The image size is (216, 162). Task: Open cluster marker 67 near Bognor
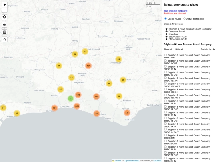pyautogui.click(x=17, y=113)
